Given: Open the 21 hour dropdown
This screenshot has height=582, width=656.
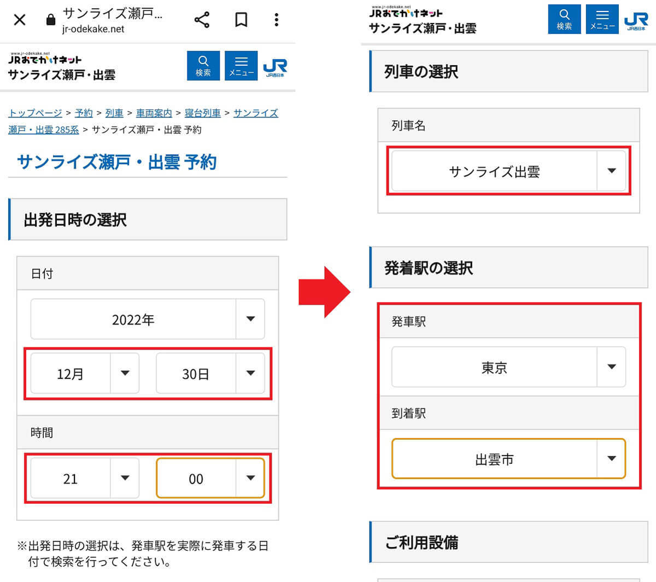Looking at the screenshot, I should (x=85, y=478).
